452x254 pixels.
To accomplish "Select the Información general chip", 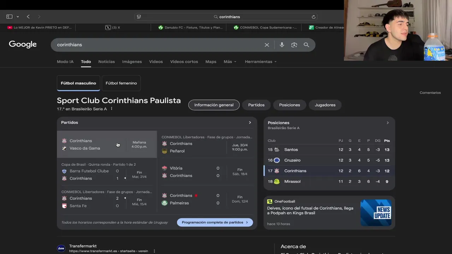I will [x=214, y=105].
